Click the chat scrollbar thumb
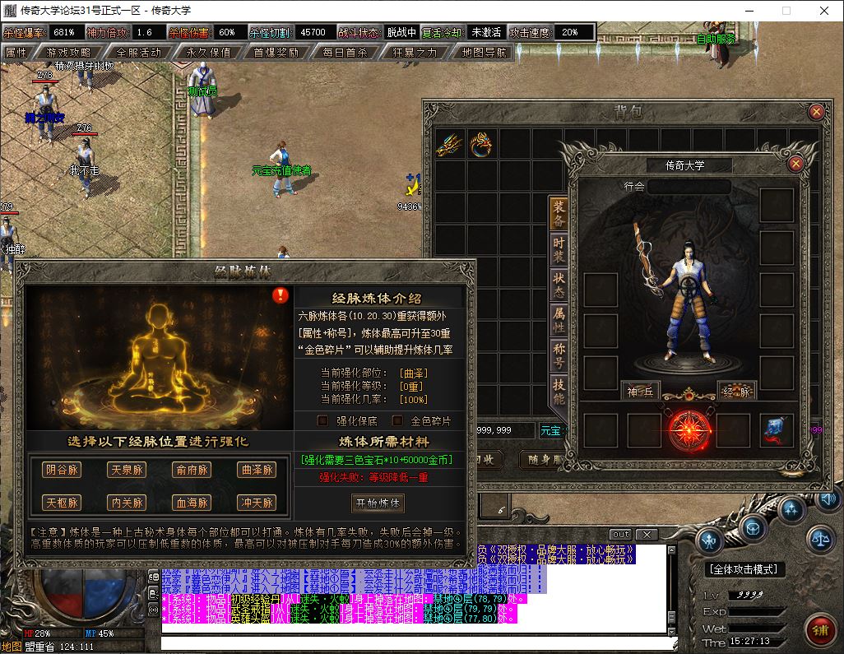This screenshot has width=844, height=654. click(671, 617)
